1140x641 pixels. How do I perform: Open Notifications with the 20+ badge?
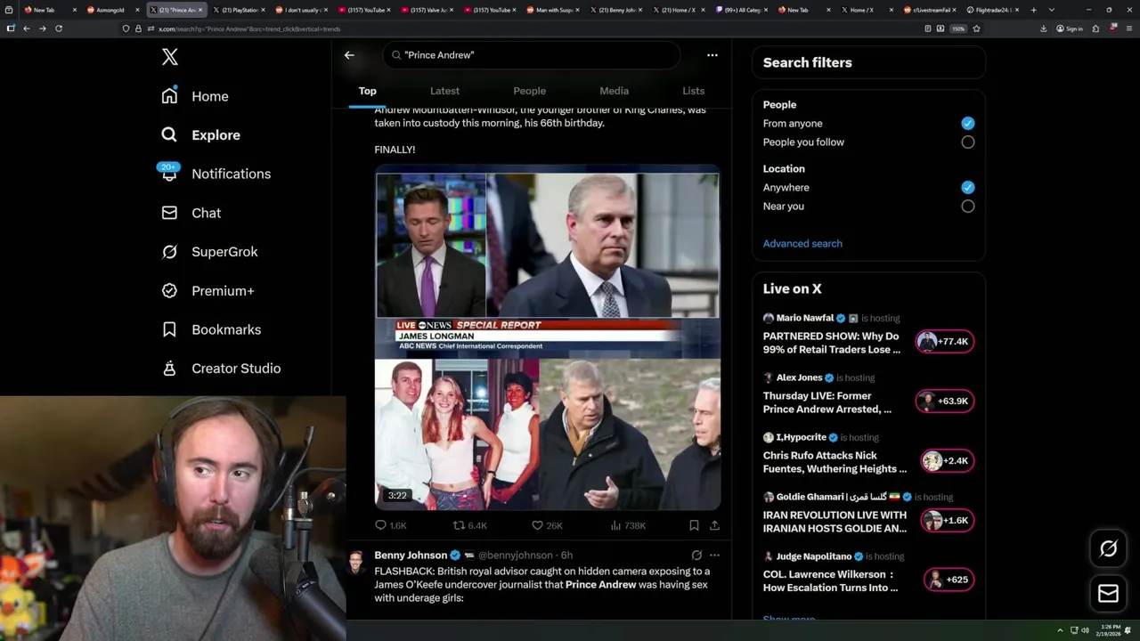coord(215,174)
